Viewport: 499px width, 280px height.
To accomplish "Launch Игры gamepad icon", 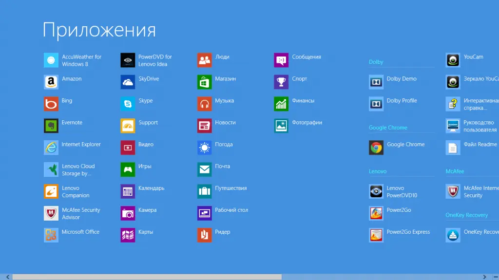I will 128,169.
